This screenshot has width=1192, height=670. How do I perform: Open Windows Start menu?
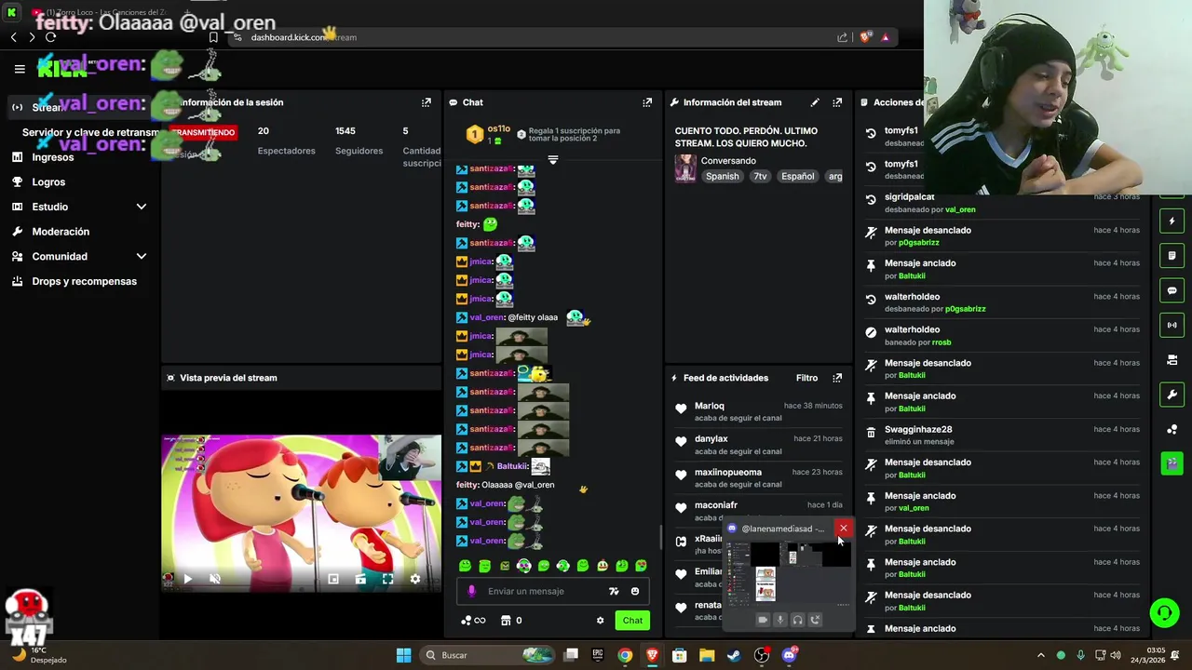pyautogui.click(x=403, y=655)
